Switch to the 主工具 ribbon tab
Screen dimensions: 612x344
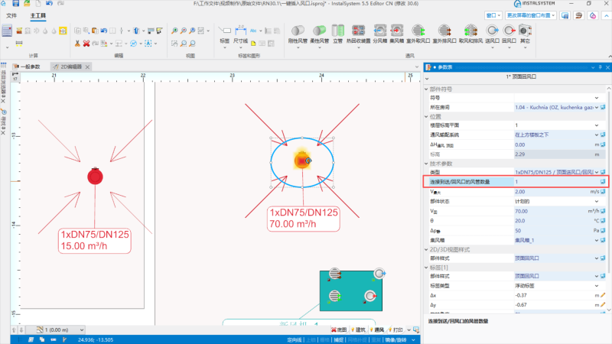pyautogui.click(x=37, y=15)
